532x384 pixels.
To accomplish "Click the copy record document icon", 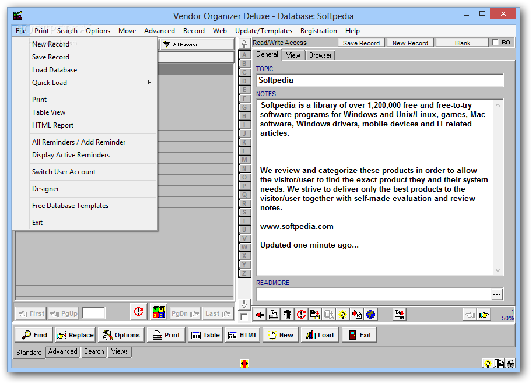I will pyautogui.click(x=315, y=315).
